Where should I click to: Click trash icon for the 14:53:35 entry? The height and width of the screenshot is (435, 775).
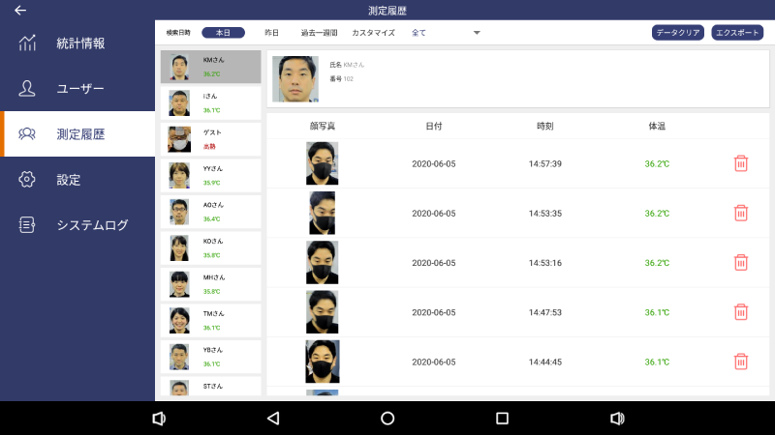tap(741, 213)
